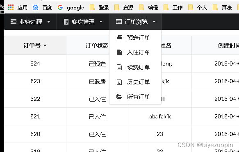Select 入住订单 from the menu
239x152 pixels.
[135, 52]
